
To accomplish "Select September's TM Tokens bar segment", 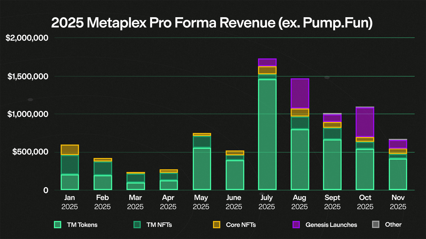I will point(332,164).
